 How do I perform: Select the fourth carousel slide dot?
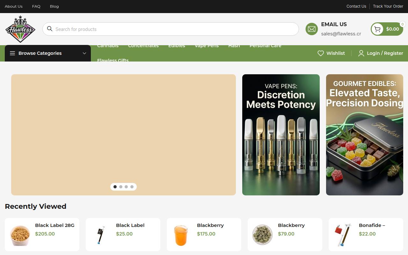132,187
